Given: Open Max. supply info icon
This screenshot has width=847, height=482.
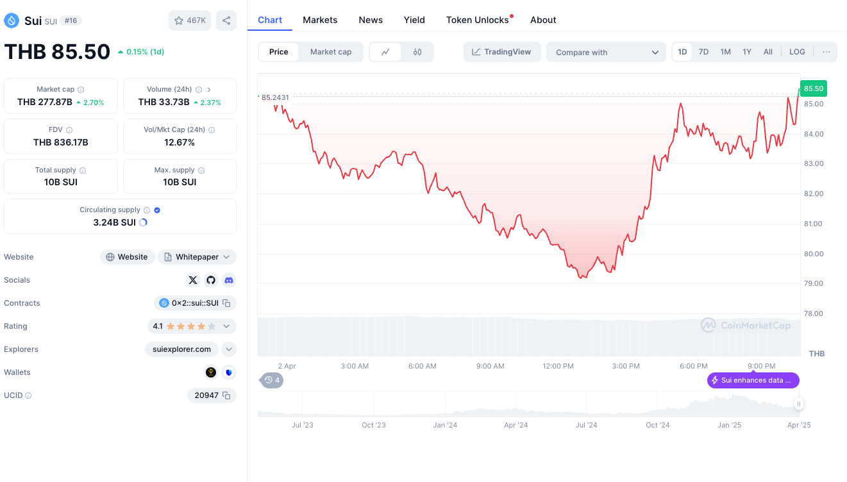Looking at the screenshot, I should [x=201, y=170].
